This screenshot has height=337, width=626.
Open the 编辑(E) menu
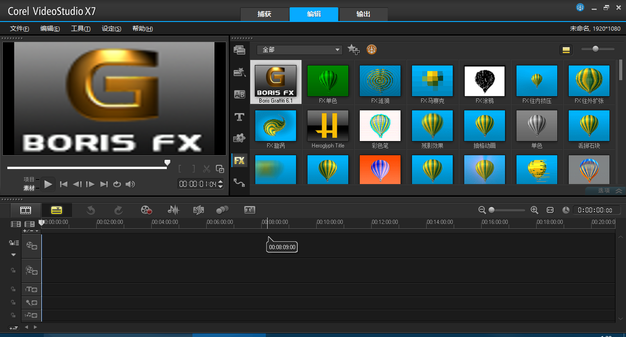pos(50,28)
